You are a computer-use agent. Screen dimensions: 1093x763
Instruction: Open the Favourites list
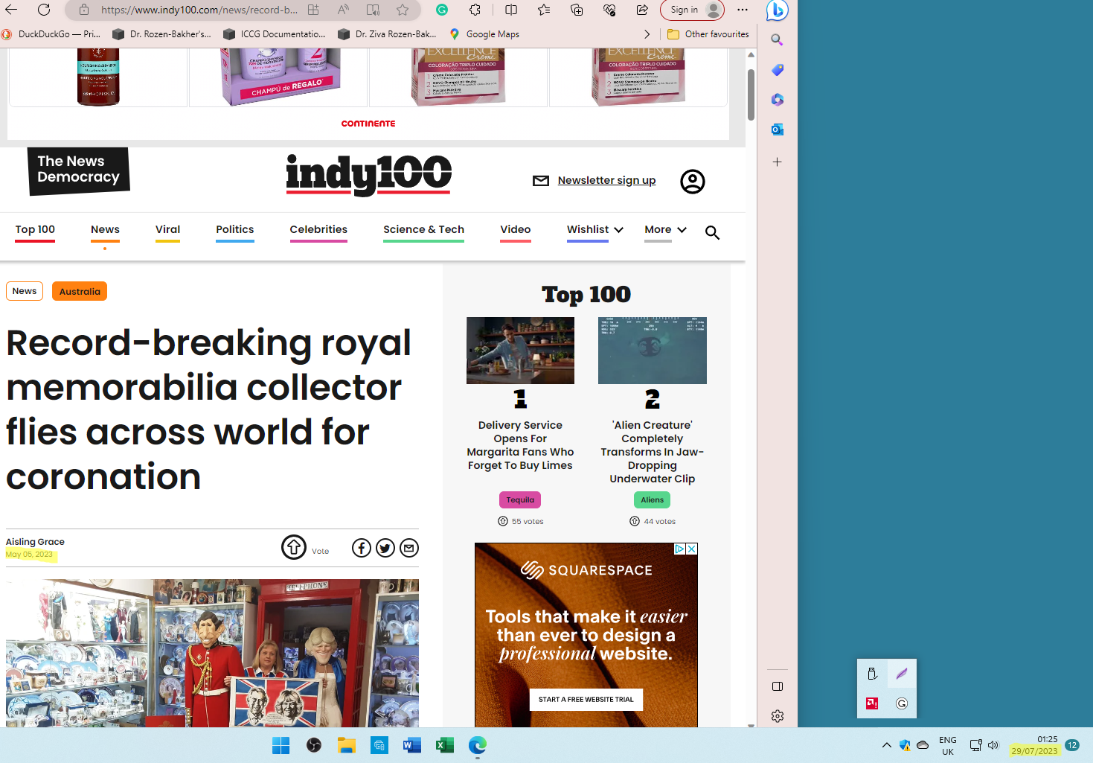pyautogui.click(x=544, y=10)
